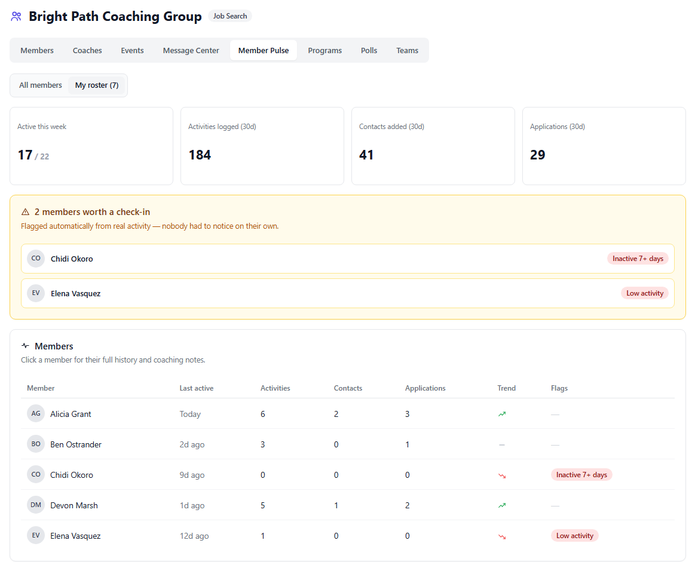Click the '2 members worth a check-in' heading
Image resolution: width=695 pixels, height=571 pixels.
(x=92, y=212)
